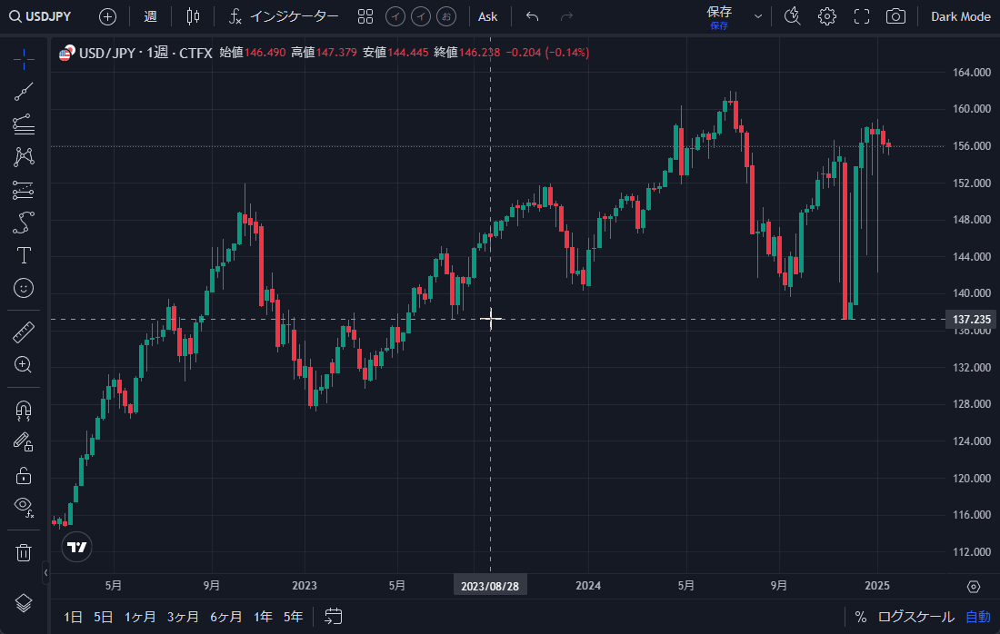Take a chart snapshot with the camera icon
Image resolution: width=1000 pixels, height=634 pixels.
pos(895,16)
